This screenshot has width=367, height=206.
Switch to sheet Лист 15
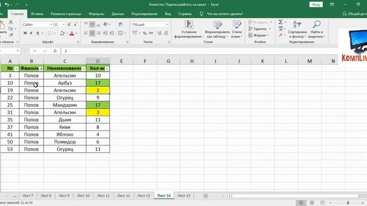(183, 196)
